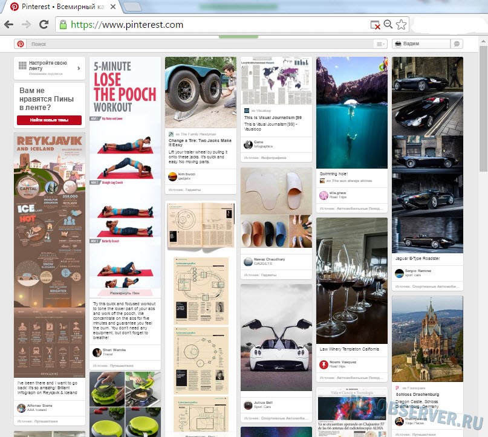The width and height of the screenshot is (488, 437).
Task: Open the Reykjavik and Iceland infographic pin
Action: click(50, 255)
